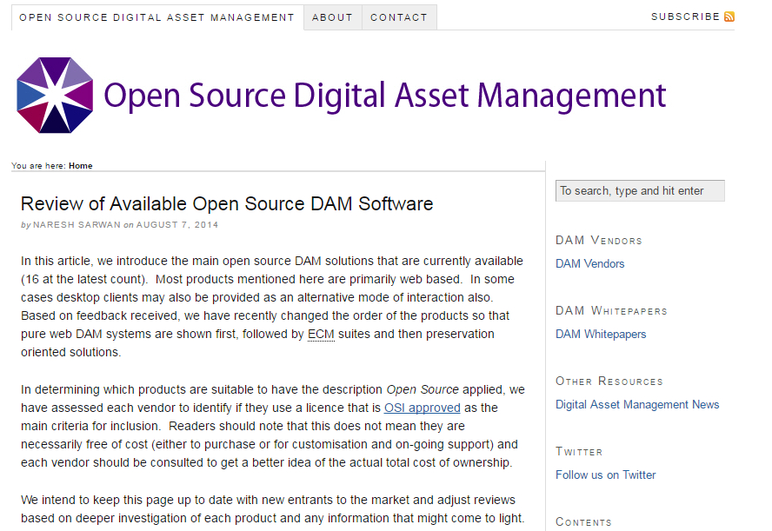772x531 pixels.
Task: Open the About tab
Action: pos(332,17)
